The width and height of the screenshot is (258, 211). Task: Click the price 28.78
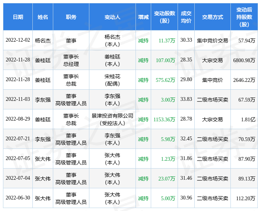tap(186, 119)
